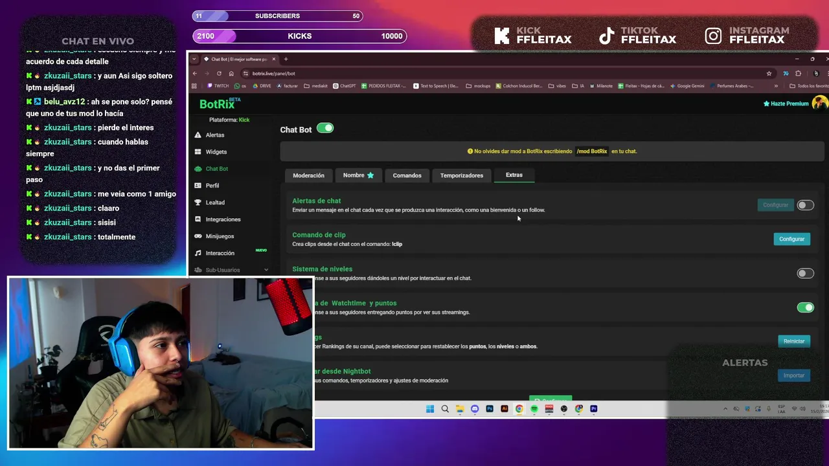The height and width of the screenshot is (466, 829).
Task: Open Chrome extensions puzzle icon
Action: coord(798,73)
